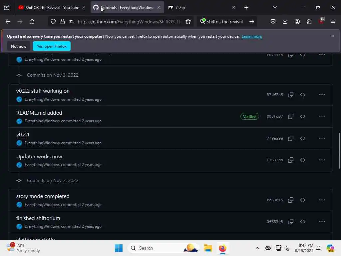Open more options for Updater works now commit
This screenshot has height=256, width=341.
(x=322, y=160)
